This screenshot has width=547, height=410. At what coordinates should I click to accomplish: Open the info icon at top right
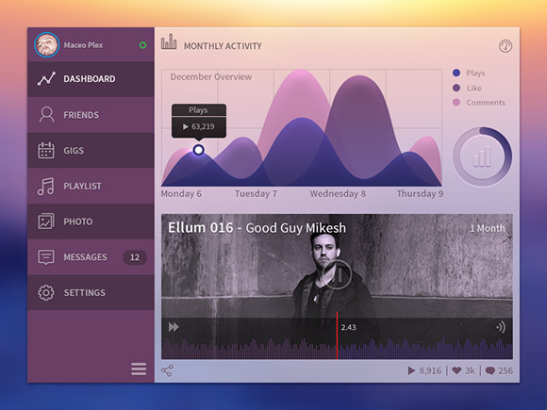[x=506, y=46]
